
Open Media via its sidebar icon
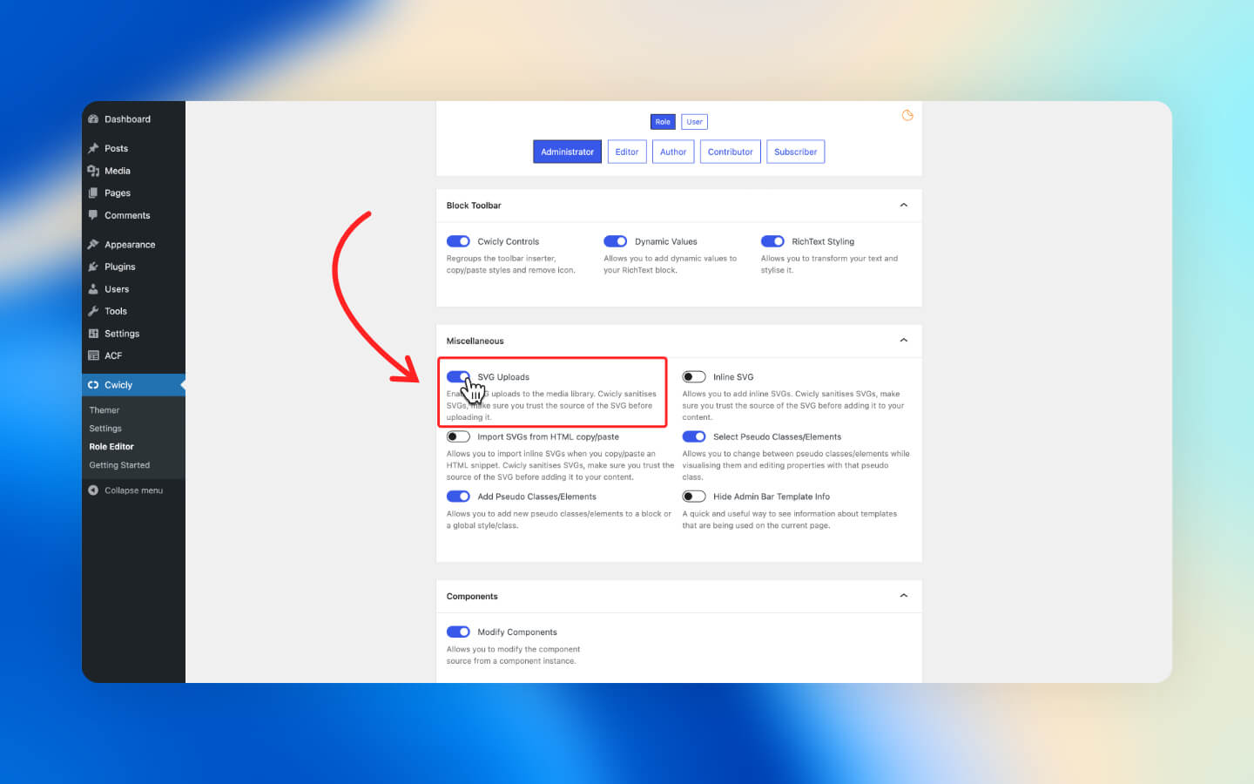(93, 171)
